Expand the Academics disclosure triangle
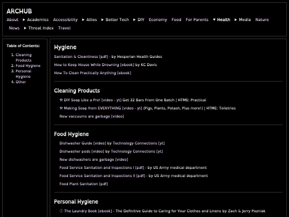 pyautogui.click(x=24, y=20)
